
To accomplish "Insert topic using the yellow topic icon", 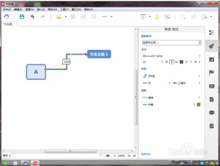I will 59,16.
